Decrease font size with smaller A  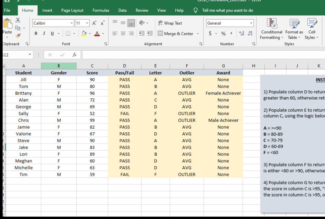click(103, 23)
